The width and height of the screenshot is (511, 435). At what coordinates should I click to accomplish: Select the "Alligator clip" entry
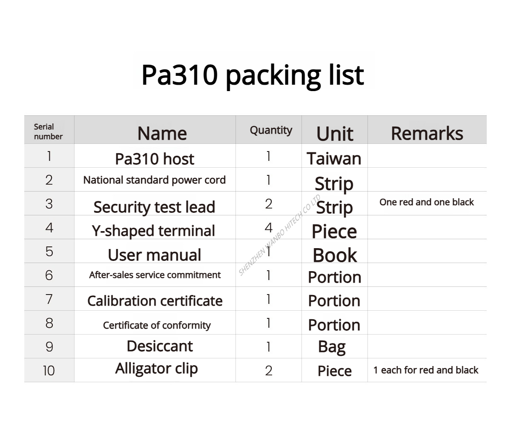click(156, 369)
